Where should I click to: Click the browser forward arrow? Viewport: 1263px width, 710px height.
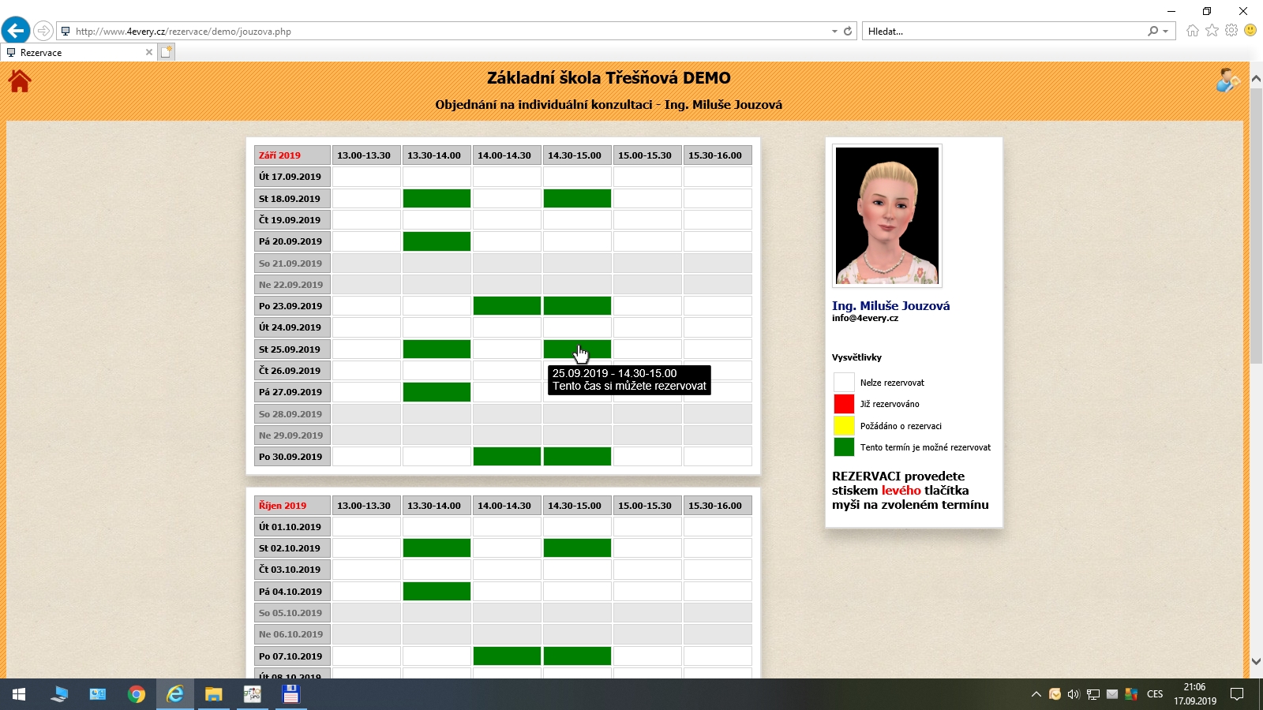coord(43,31)
